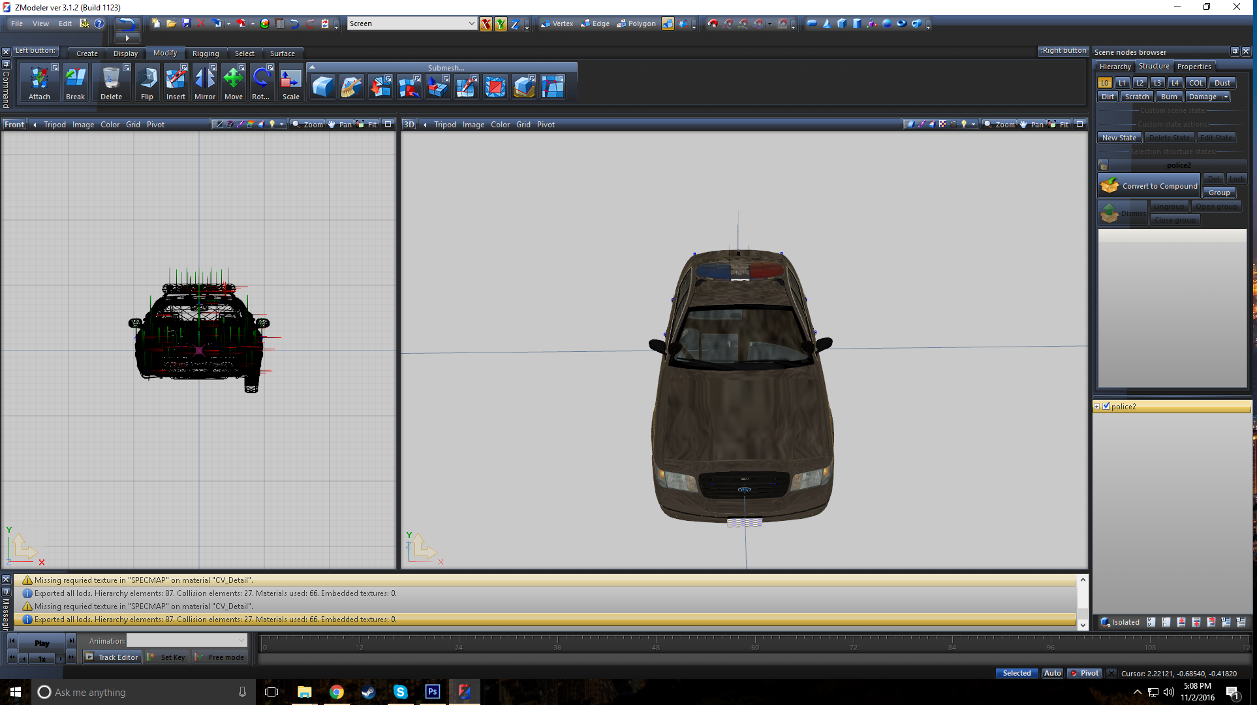Expand the police2 tree node
This screenshot has height=705, width=1257.
[1097, 406]
